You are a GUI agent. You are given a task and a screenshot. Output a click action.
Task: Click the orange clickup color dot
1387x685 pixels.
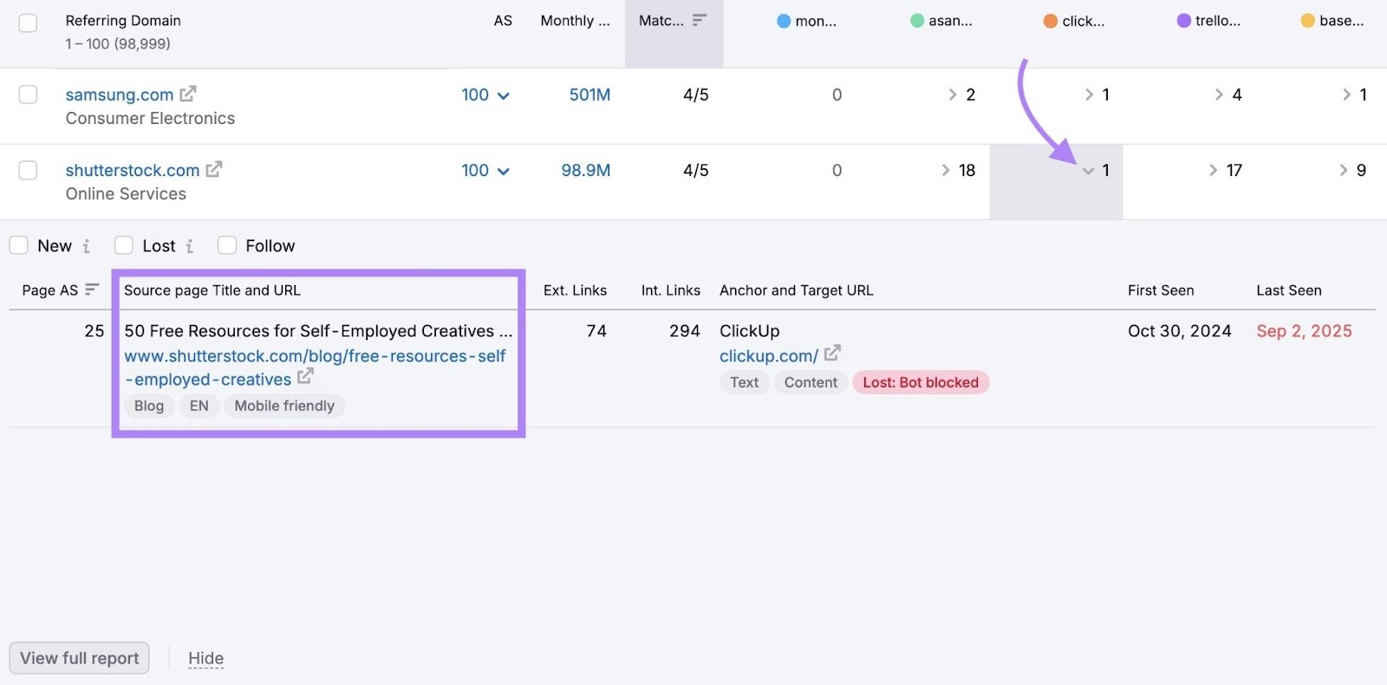(x=1050, y=21)
